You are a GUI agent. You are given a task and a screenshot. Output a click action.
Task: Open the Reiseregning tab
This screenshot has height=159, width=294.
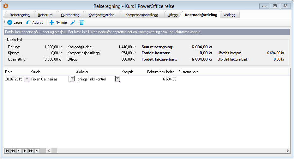coord(20,15)
